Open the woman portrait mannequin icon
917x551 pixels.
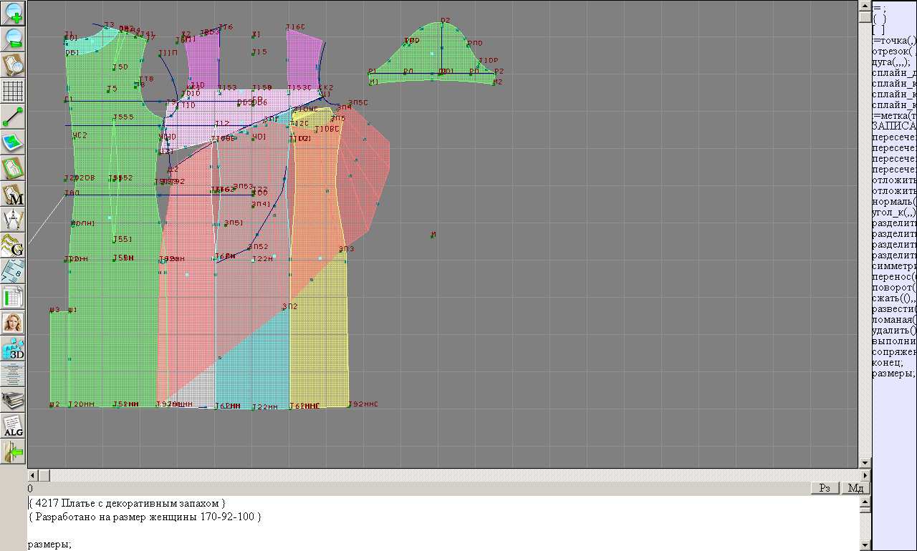pyautogui.click(x=14, y=323)
